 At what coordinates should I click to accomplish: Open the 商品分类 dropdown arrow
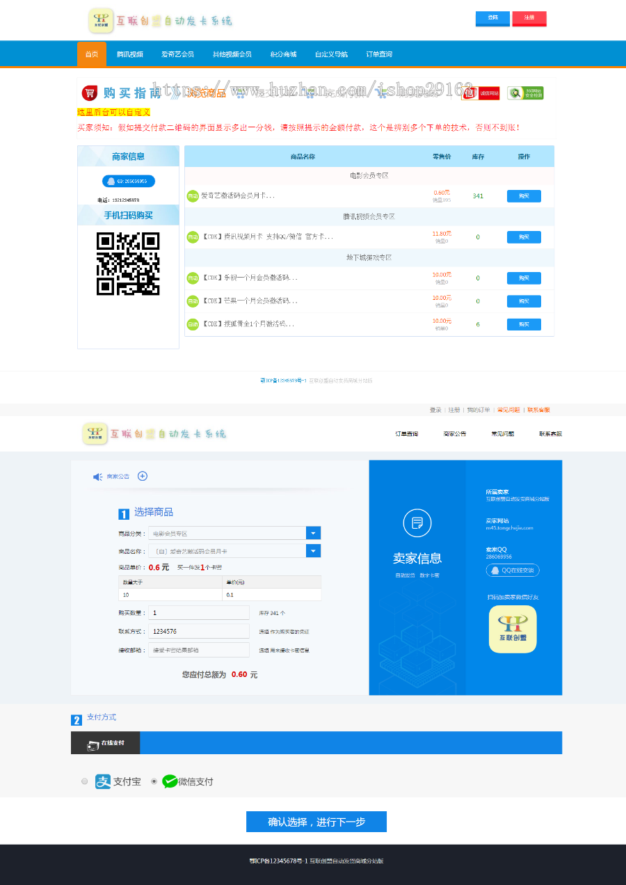click(x=314, y=533)
